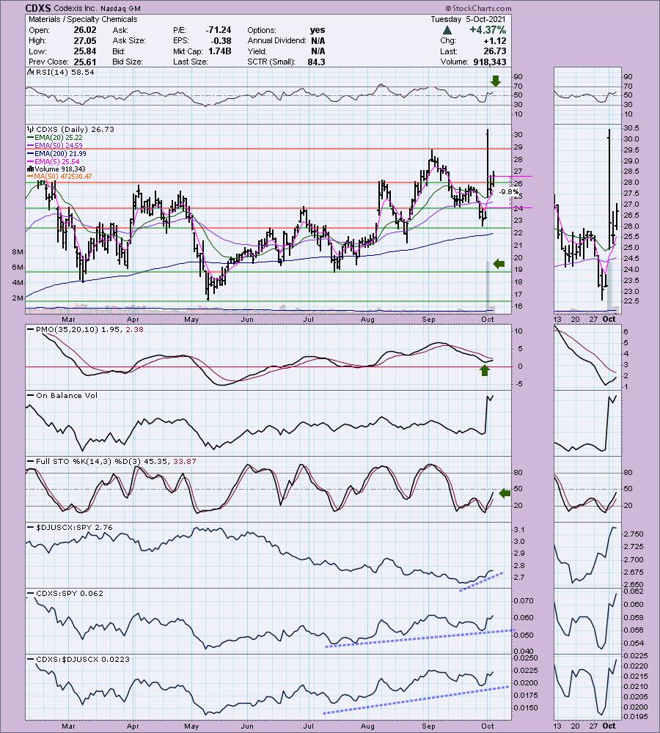The image size is (660, 733).
Task: Click the EMA(5) magenta legend line
Action: pyautogui.click(x=31, y=161)
